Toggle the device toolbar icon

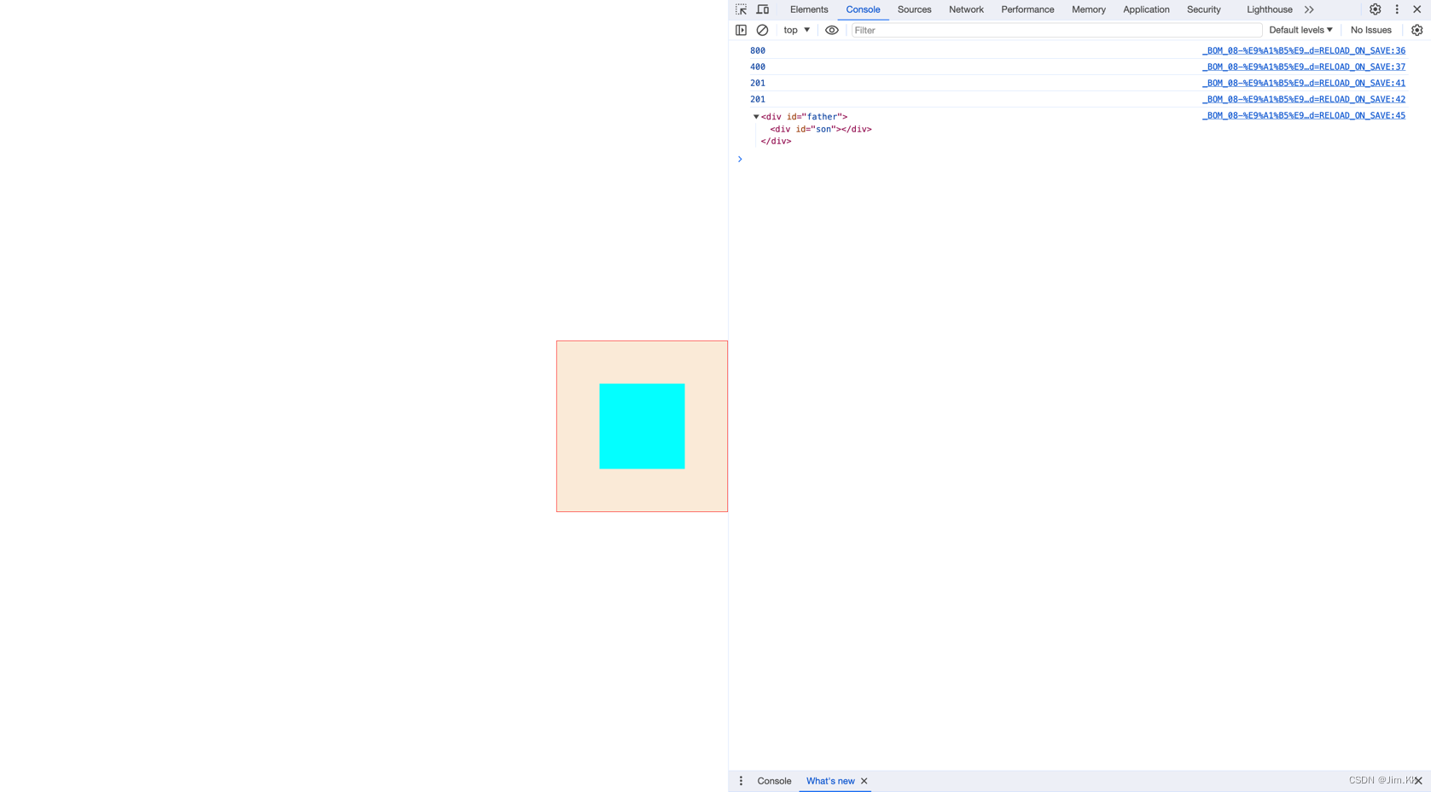[763, 9]
